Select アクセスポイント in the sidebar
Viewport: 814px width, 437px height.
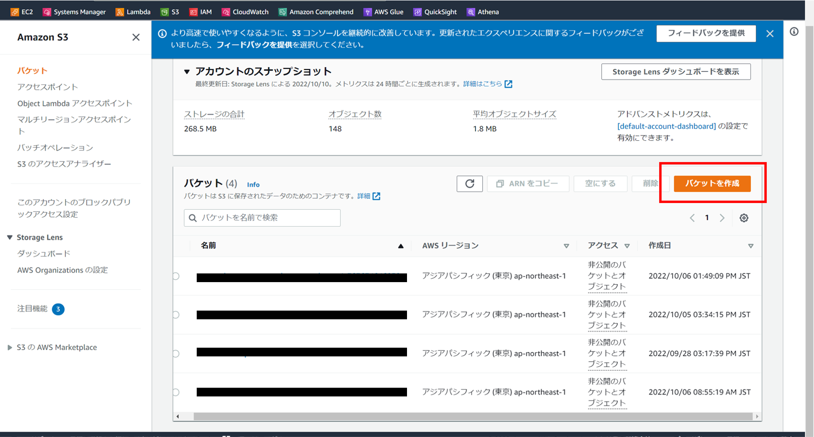[48, 87]
